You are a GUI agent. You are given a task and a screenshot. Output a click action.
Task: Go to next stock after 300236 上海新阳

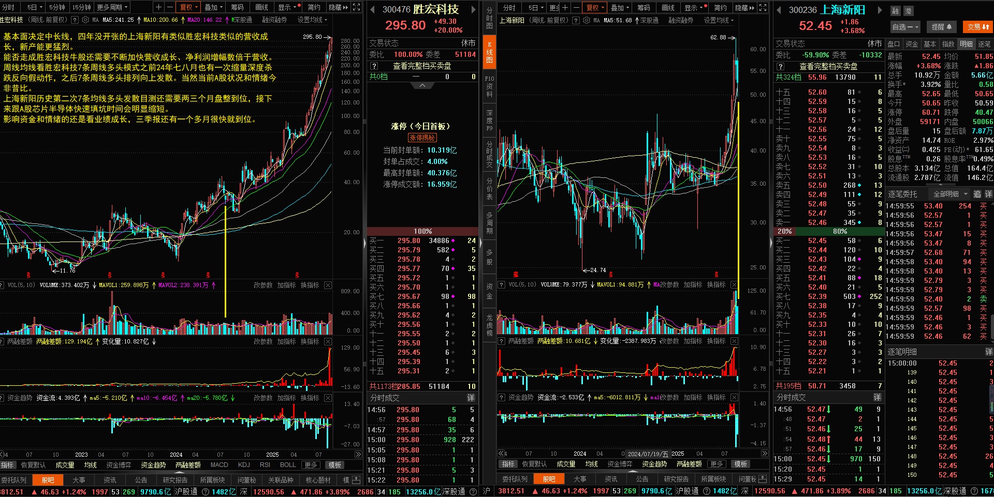click(880, 10)
